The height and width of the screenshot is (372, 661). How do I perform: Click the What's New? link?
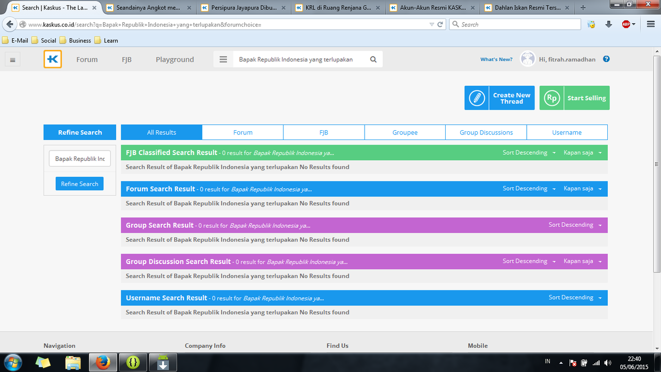496,59
